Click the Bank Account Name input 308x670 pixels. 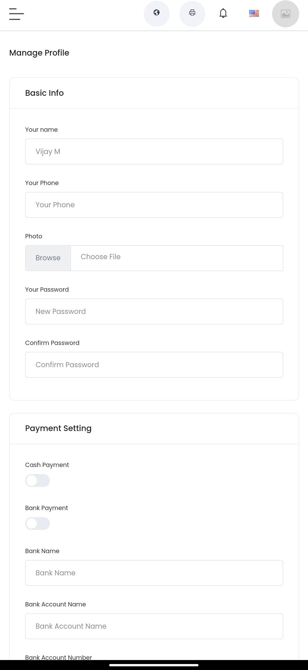(154, 626)
